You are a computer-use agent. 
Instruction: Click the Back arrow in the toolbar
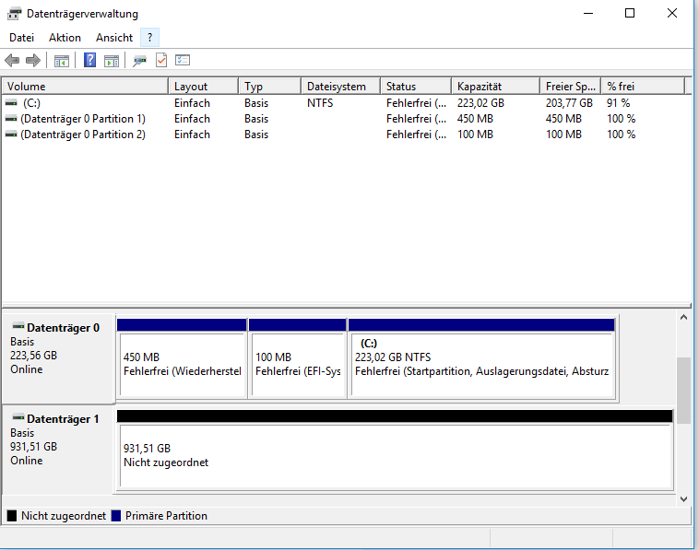tap(12, 60)
